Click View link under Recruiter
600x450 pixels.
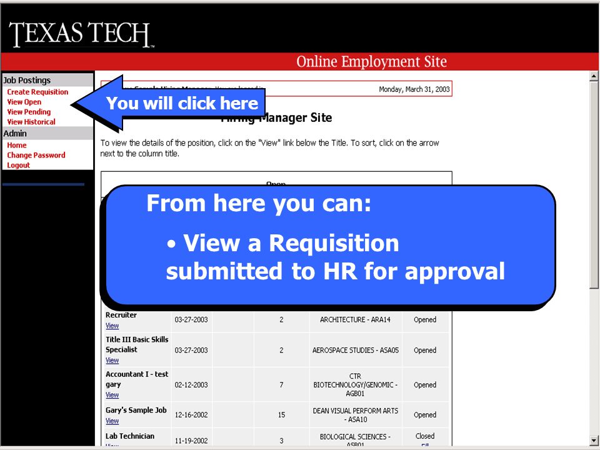coord(112,326)
